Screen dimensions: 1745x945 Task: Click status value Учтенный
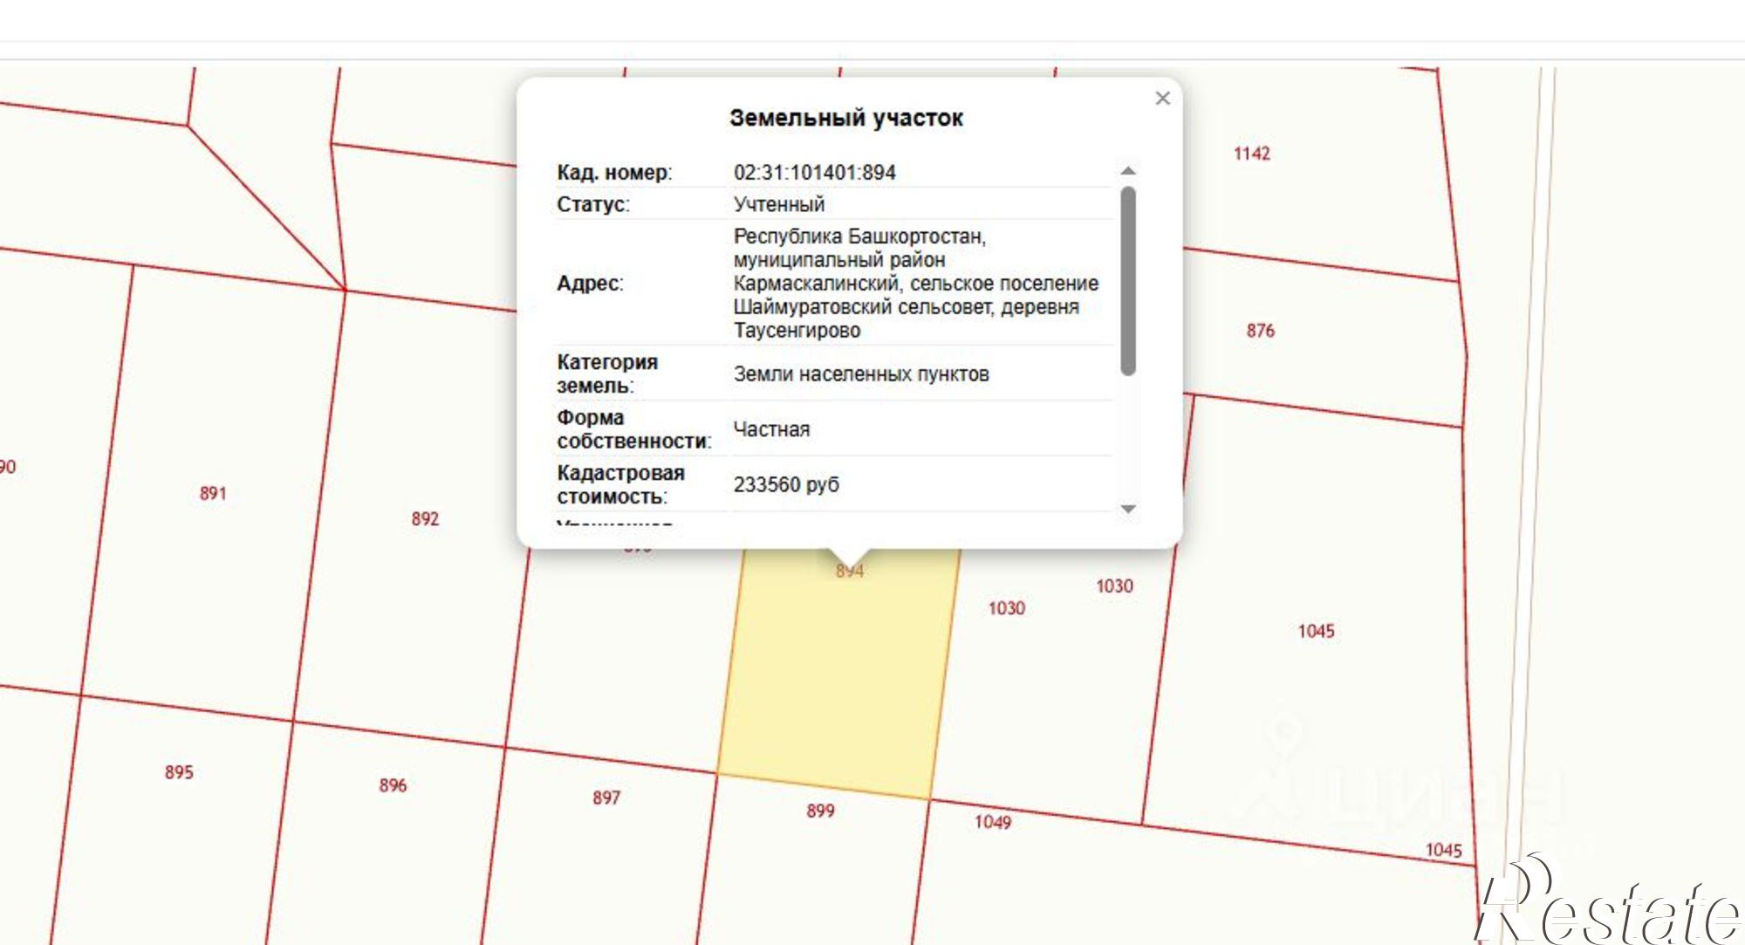click(x=778, y=204)
